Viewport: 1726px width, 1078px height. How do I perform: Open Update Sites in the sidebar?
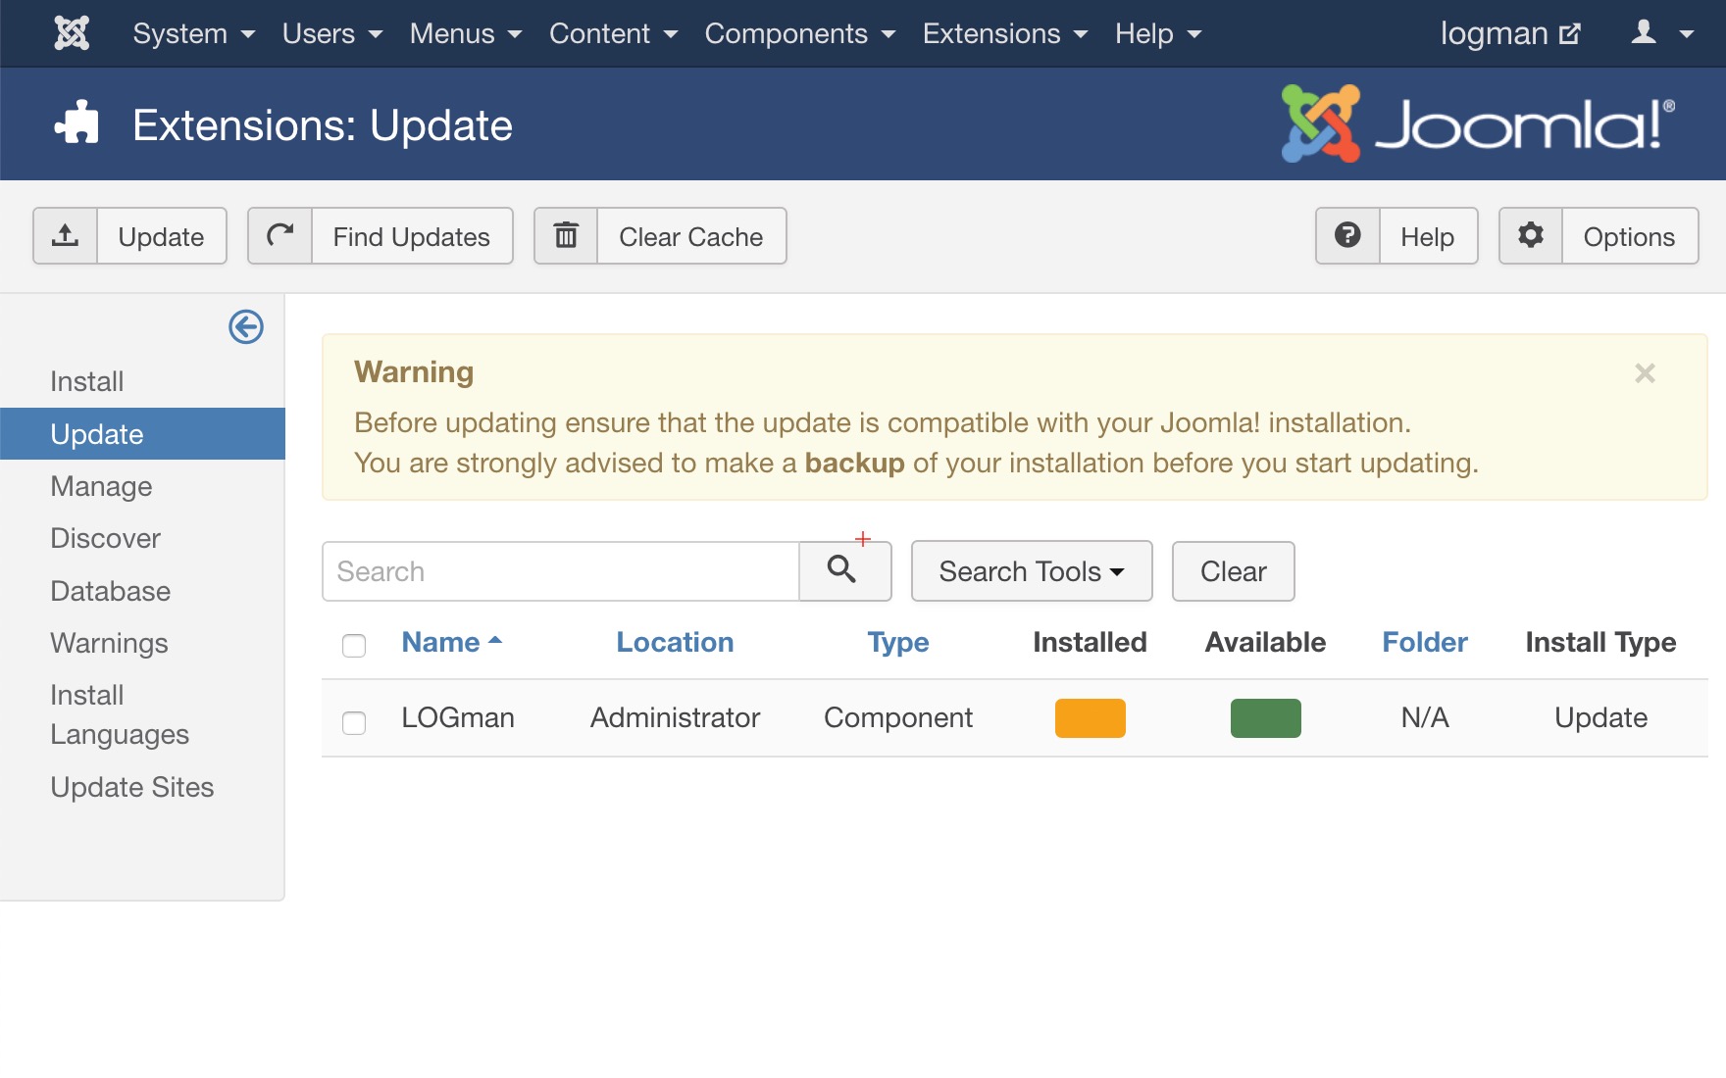(x=131, y=787)
